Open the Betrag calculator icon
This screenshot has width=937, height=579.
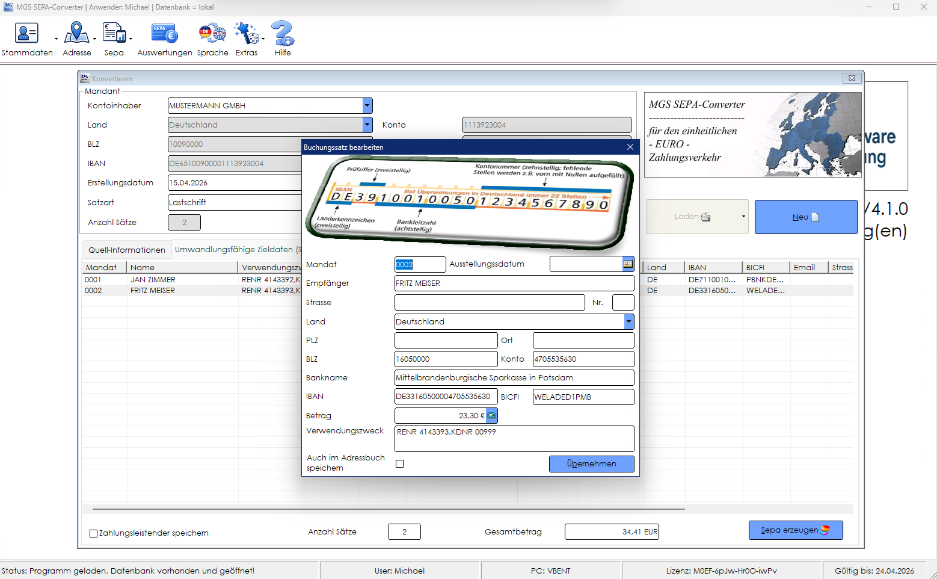click(x=491, y=415)
